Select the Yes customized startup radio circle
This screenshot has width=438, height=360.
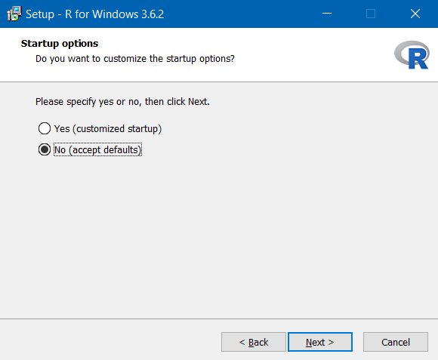tap(45, 128)
